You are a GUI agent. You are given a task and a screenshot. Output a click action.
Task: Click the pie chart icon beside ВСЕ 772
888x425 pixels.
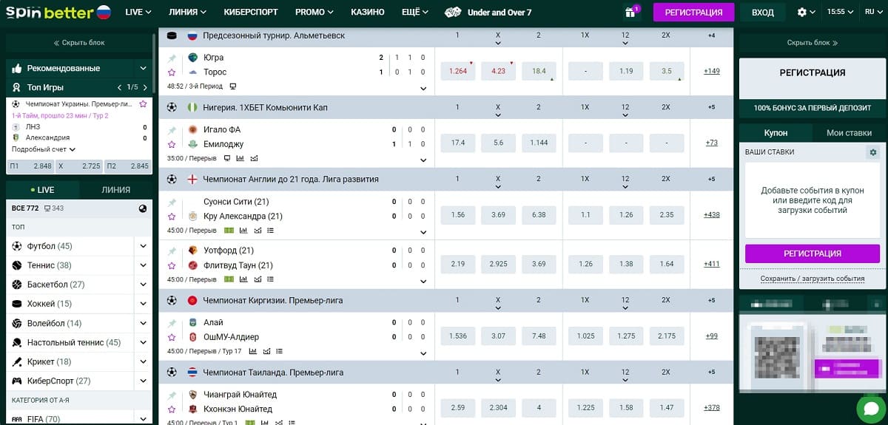[143, 208]
